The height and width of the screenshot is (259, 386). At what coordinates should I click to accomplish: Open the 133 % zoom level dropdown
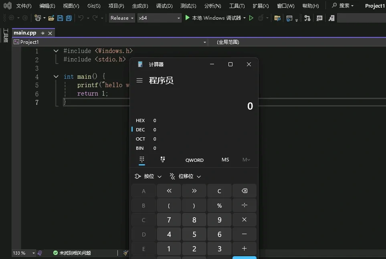24,253
